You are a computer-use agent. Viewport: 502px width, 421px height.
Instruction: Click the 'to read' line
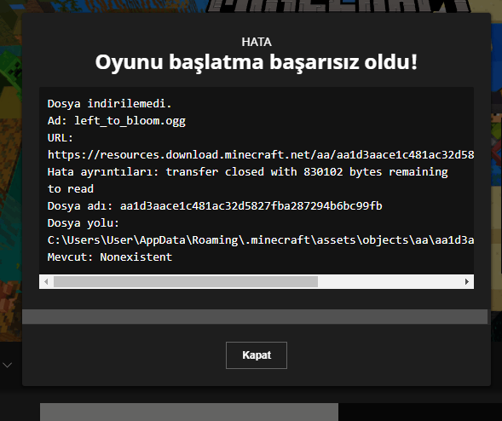[71, 189]
